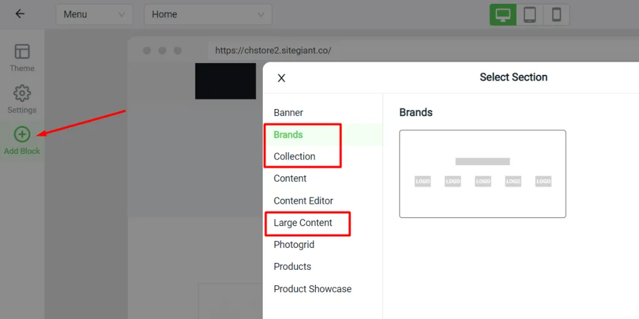Select Product Showcase section
Screen dimensions: 639x319
[313, 289]
